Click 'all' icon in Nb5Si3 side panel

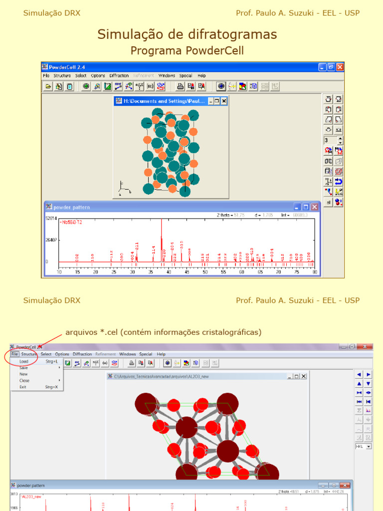pyautogui.click(x=328, y=203)
